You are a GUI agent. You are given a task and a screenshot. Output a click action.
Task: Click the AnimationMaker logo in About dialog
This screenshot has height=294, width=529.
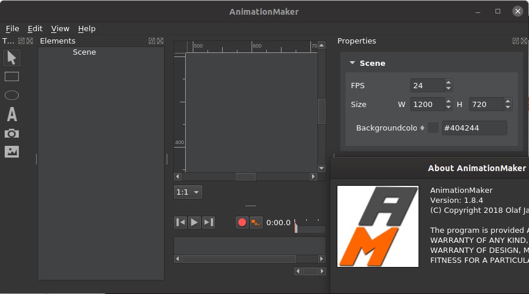tap(378, 226)
